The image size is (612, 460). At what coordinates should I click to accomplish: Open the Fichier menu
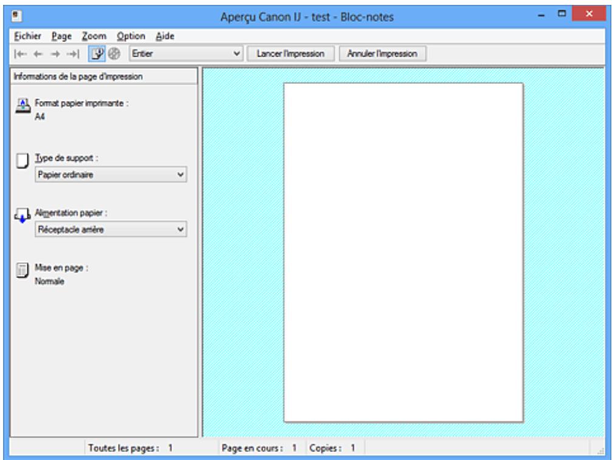pos(27,37)
